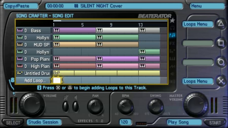
Task: Select the purple Pop Piano loop at bar 7
Action: pyautogui.click(x=117, y=59)
